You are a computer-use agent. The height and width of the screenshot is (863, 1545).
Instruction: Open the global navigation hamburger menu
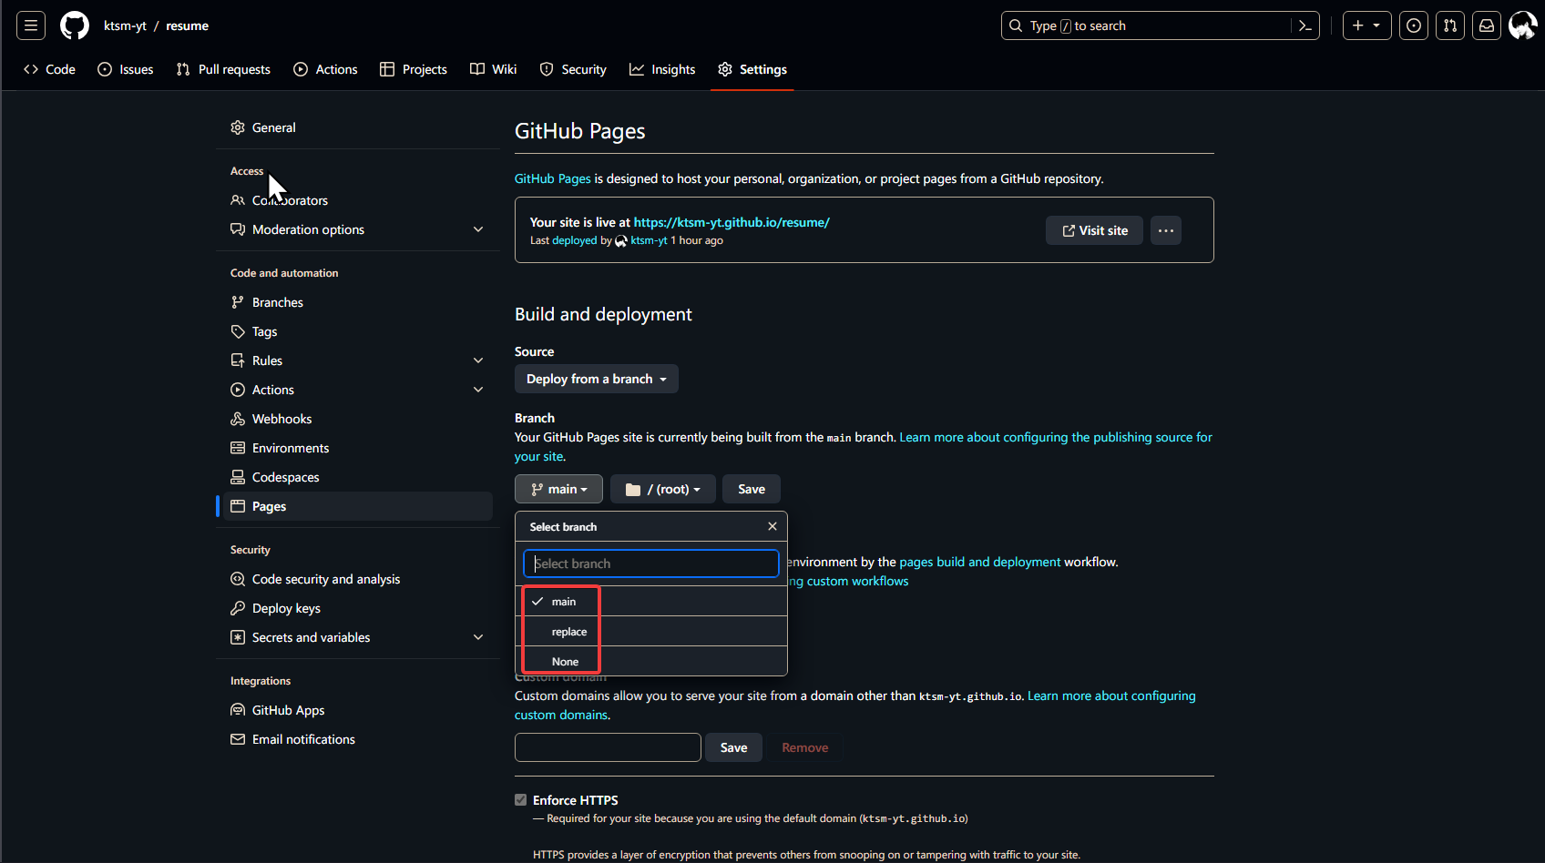coord(31,25)
